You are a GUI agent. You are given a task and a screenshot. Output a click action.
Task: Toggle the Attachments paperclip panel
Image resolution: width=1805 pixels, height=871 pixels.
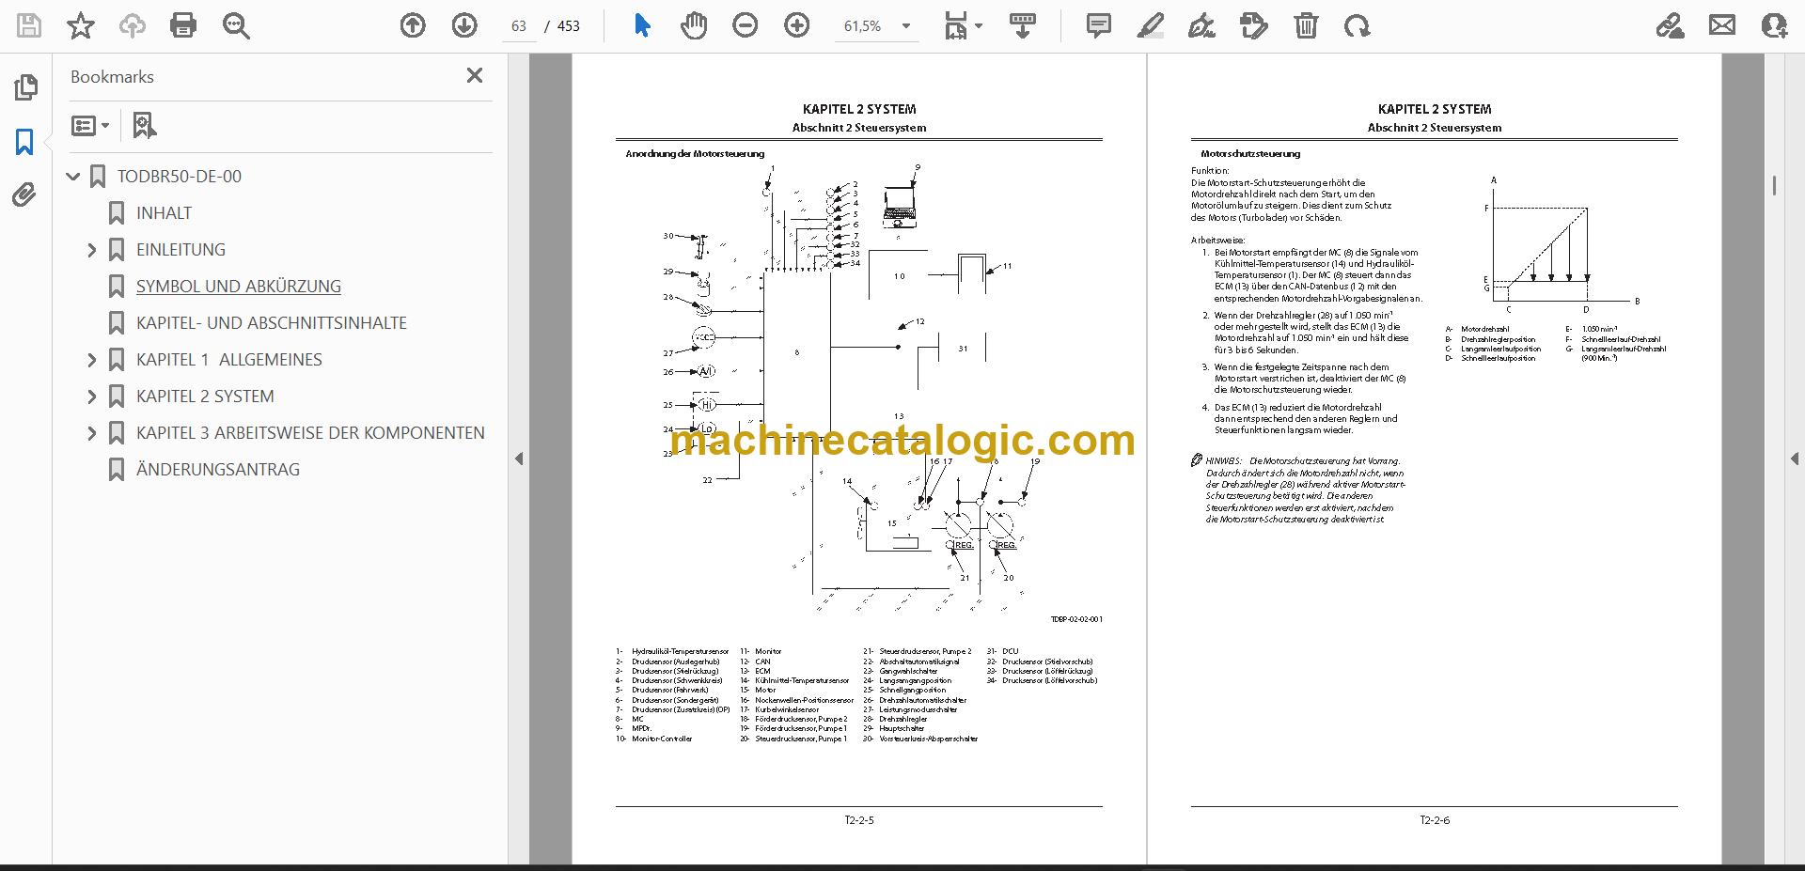(x=24, y=195)
